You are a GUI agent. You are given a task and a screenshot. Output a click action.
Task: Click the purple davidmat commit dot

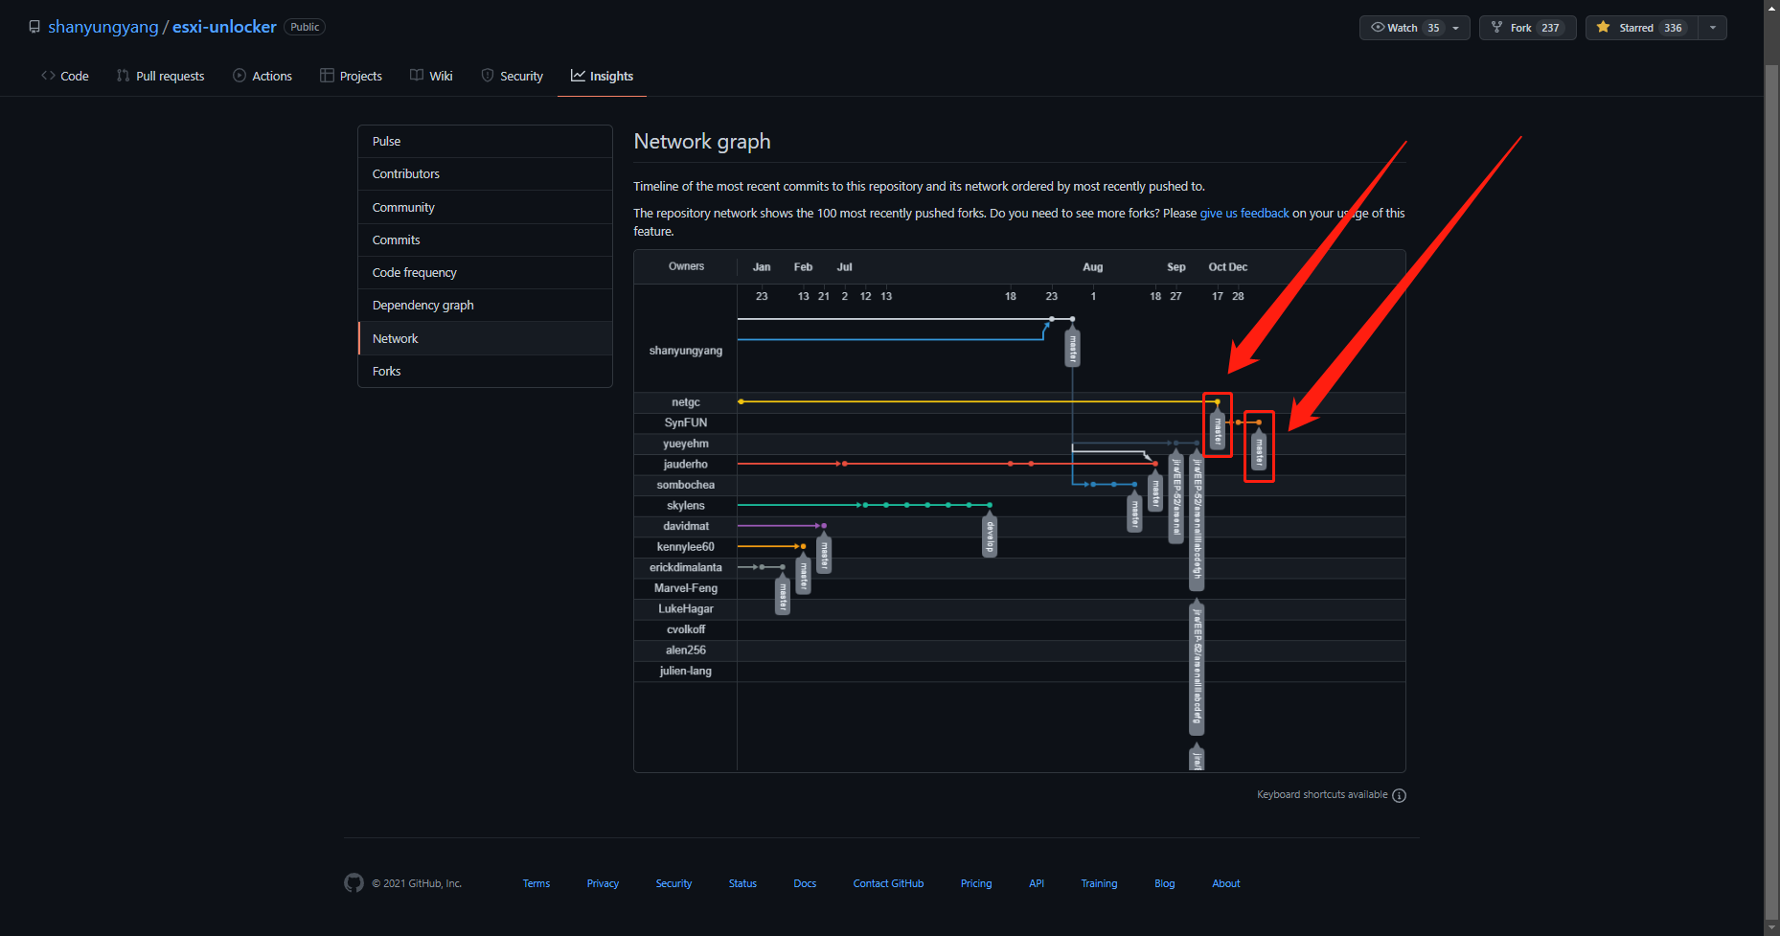(x=824, y=526)
